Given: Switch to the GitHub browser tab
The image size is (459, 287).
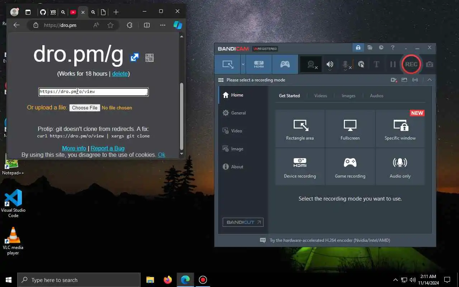Looking at the screenshot, I should pos(43,12).
